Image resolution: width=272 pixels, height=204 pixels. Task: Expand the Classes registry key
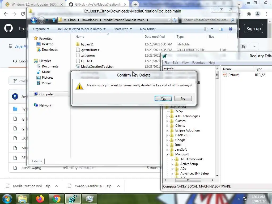coord(167,121)
